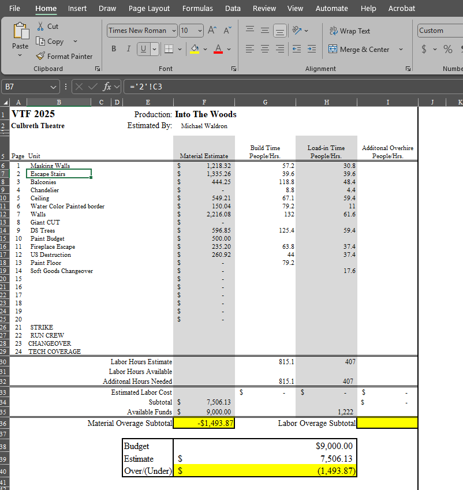Open the Review tab
This screenshot has height=490, width=463.
click(264, 9)
